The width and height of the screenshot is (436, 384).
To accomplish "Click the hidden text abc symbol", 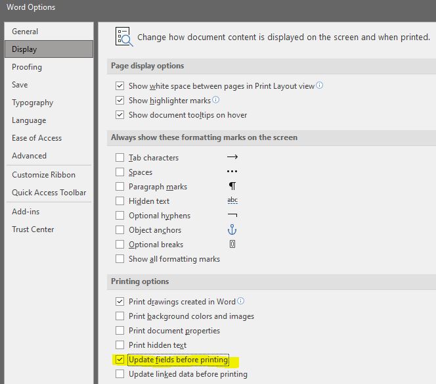I will pos(232,201).
